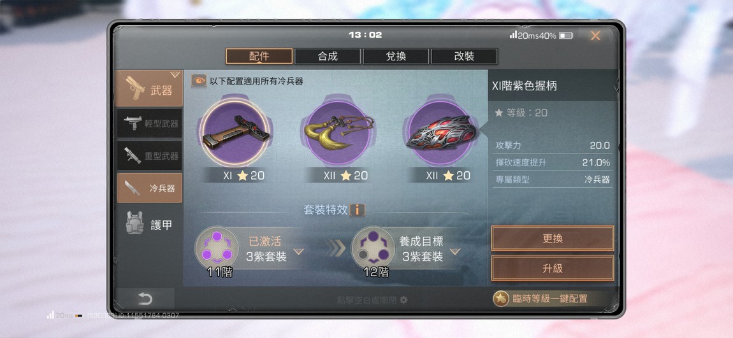733x338 pixels.
Task: Open the 護甲 armor vest category
Action: 150,225
